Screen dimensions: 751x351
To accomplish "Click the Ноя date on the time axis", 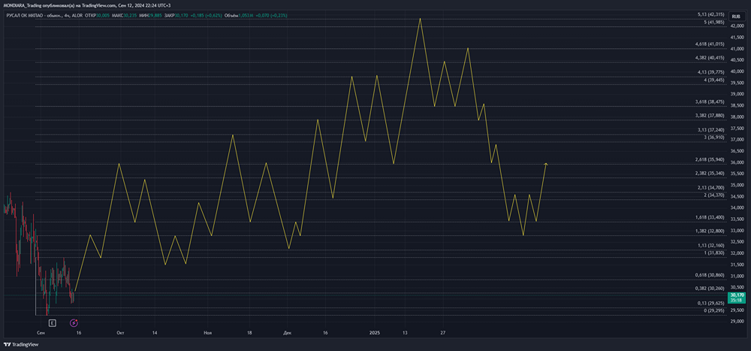I will pyautogui.click(x=207, y=332).
